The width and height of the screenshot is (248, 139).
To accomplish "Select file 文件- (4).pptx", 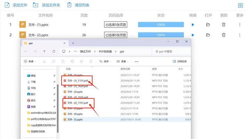I will pos(75,114).
